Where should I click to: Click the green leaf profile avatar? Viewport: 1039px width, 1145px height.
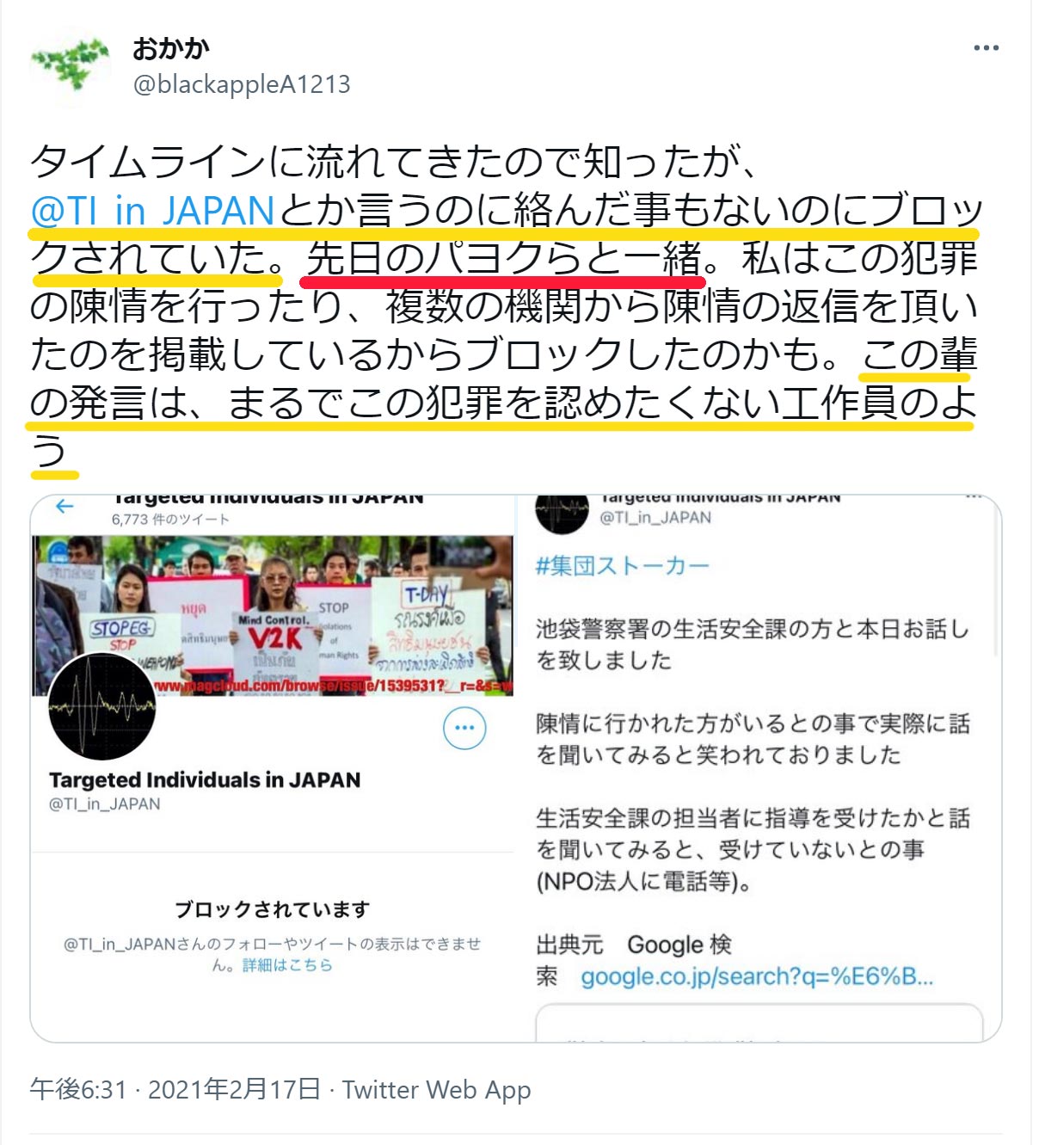69,65
